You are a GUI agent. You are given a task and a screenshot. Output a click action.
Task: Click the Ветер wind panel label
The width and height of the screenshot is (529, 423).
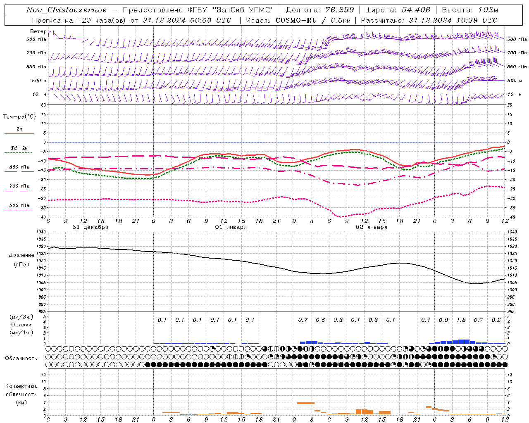38,31
